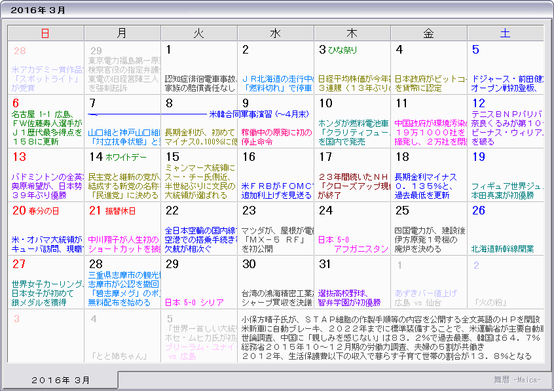Click the 日経平均株価が今年 entry on March 3
Viewport: 554px width, 391px height.
click(x=354, y=83)
